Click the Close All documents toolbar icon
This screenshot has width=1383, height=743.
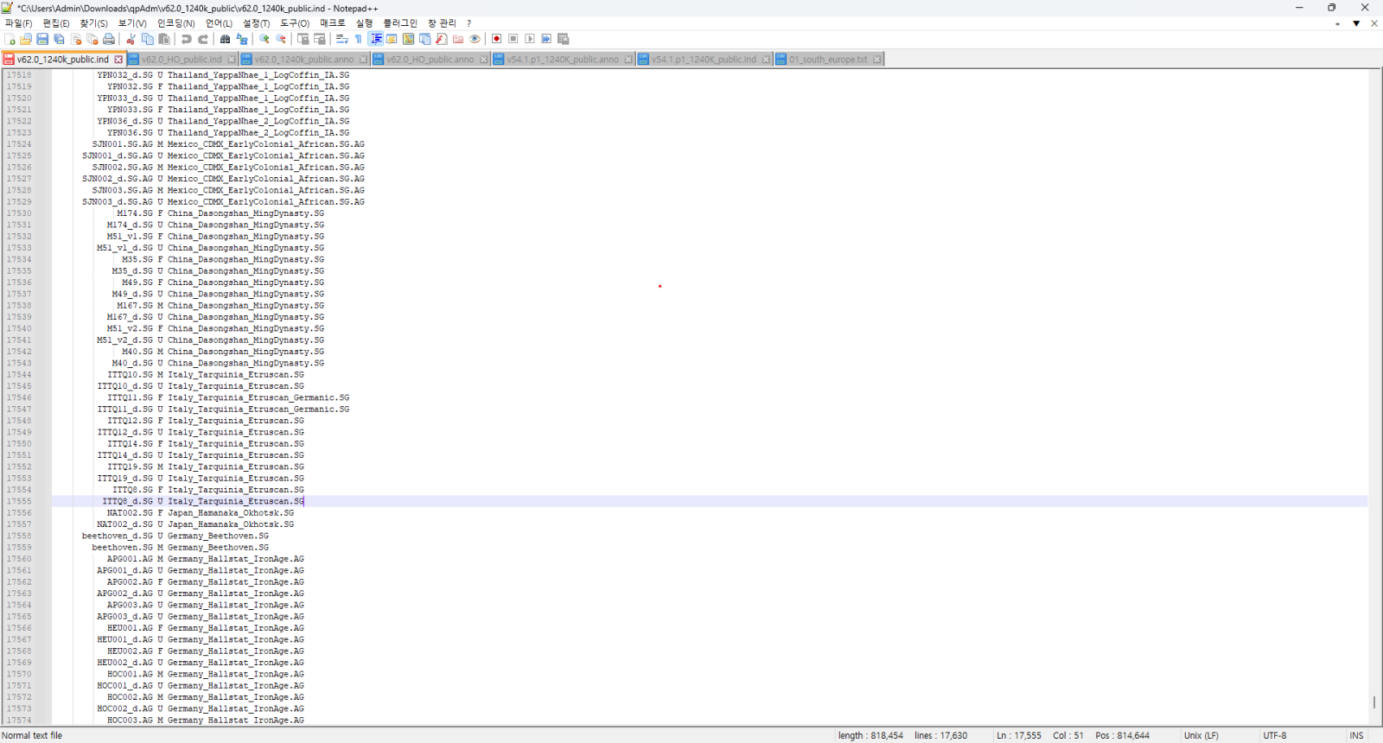click(92, 39)
